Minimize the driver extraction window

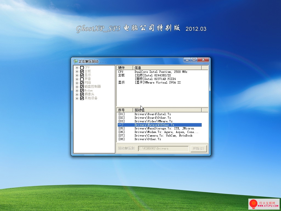[x=187, y=60]
